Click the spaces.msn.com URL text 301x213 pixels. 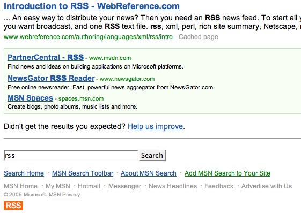(x=81, y=98)
